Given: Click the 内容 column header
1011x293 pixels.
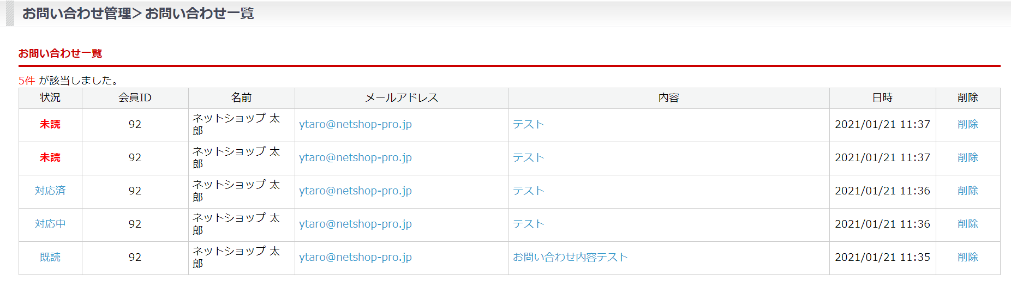Looking at the screenshot, I should [668, 98].
